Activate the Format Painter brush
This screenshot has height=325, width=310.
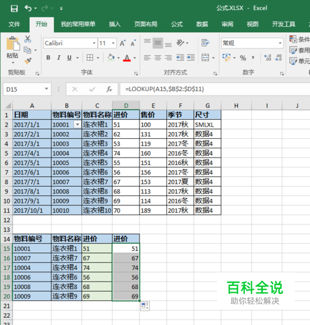(x=28, y=61)
